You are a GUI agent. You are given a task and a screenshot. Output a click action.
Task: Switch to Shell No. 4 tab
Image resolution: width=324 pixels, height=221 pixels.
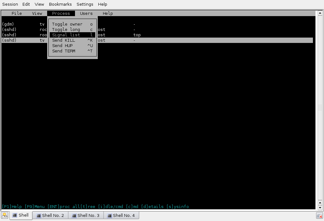pos(121,215)
